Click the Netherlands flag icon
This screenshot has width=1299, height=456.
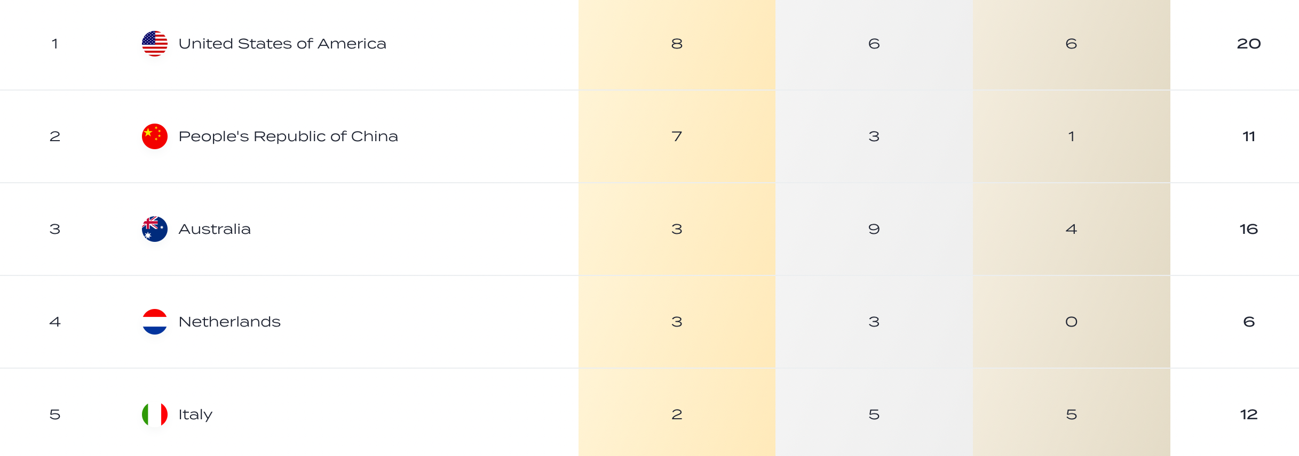pyautogui.click(x=155, y=322)
